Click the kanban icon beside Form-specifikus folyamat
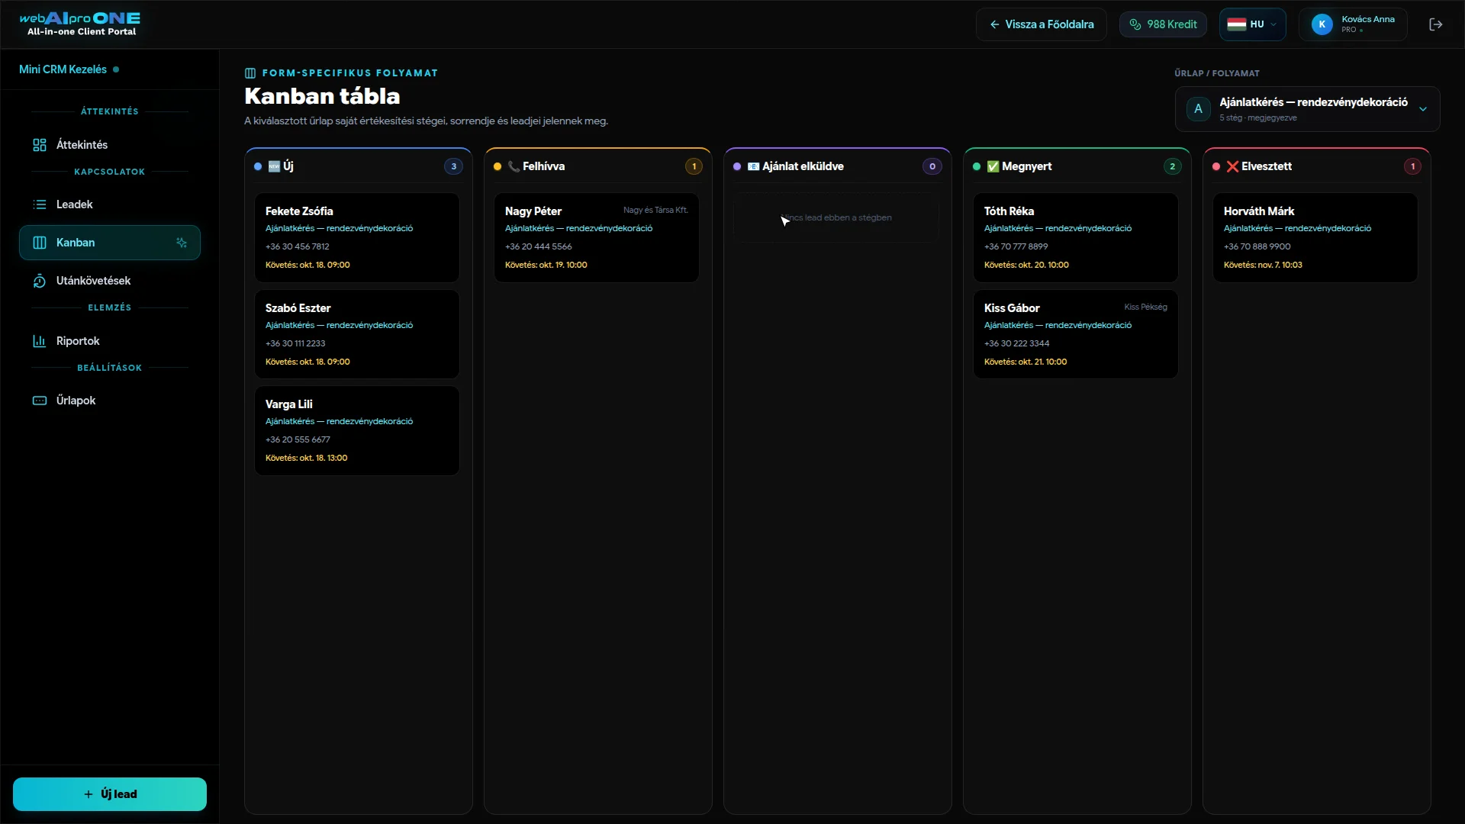This screenshot has height=824, width=1465. 250,73
